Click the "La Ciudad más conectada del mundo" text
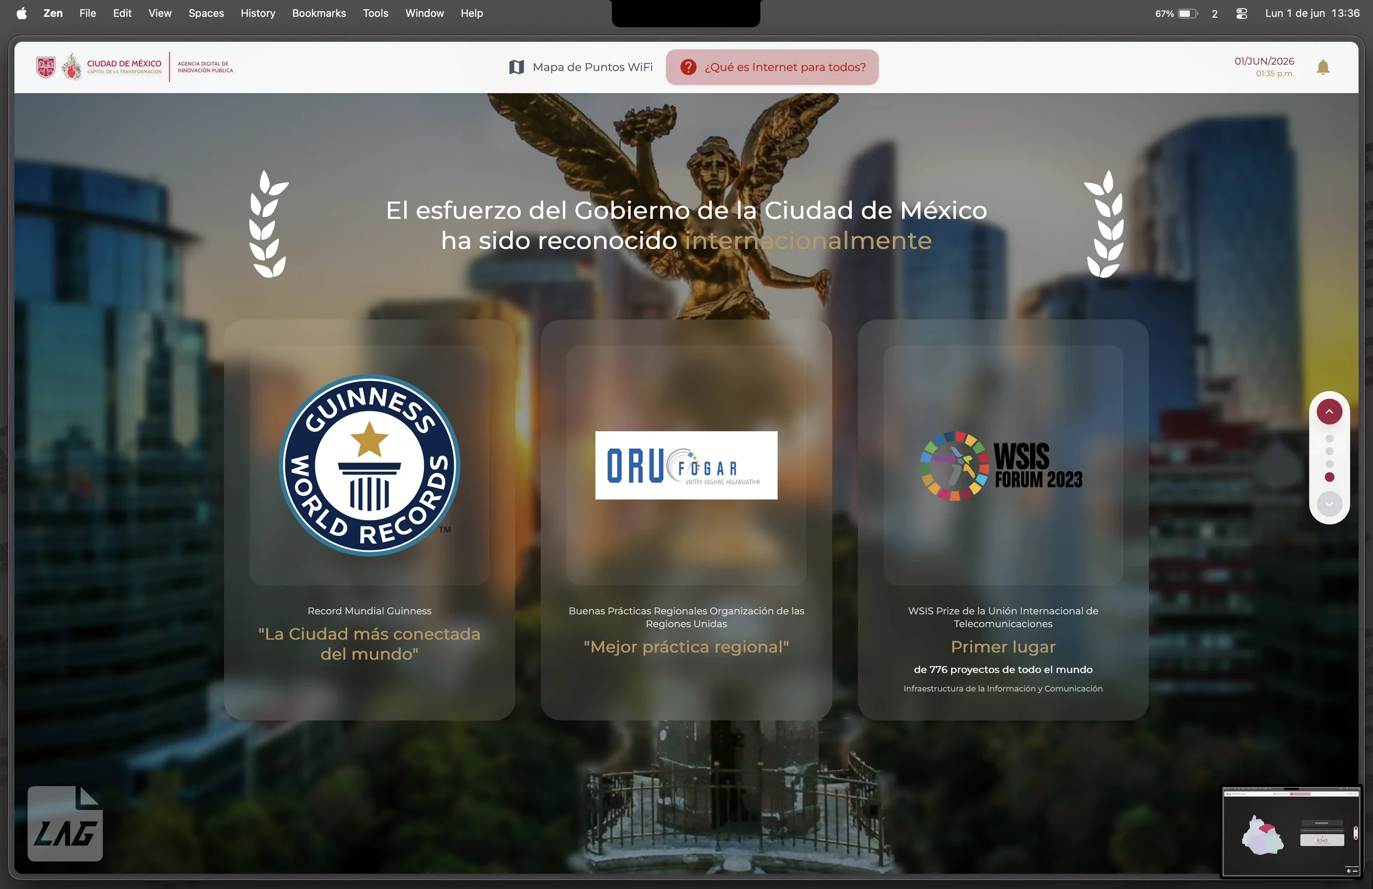Screen dimensions: 1373x889 coord(369,644)
